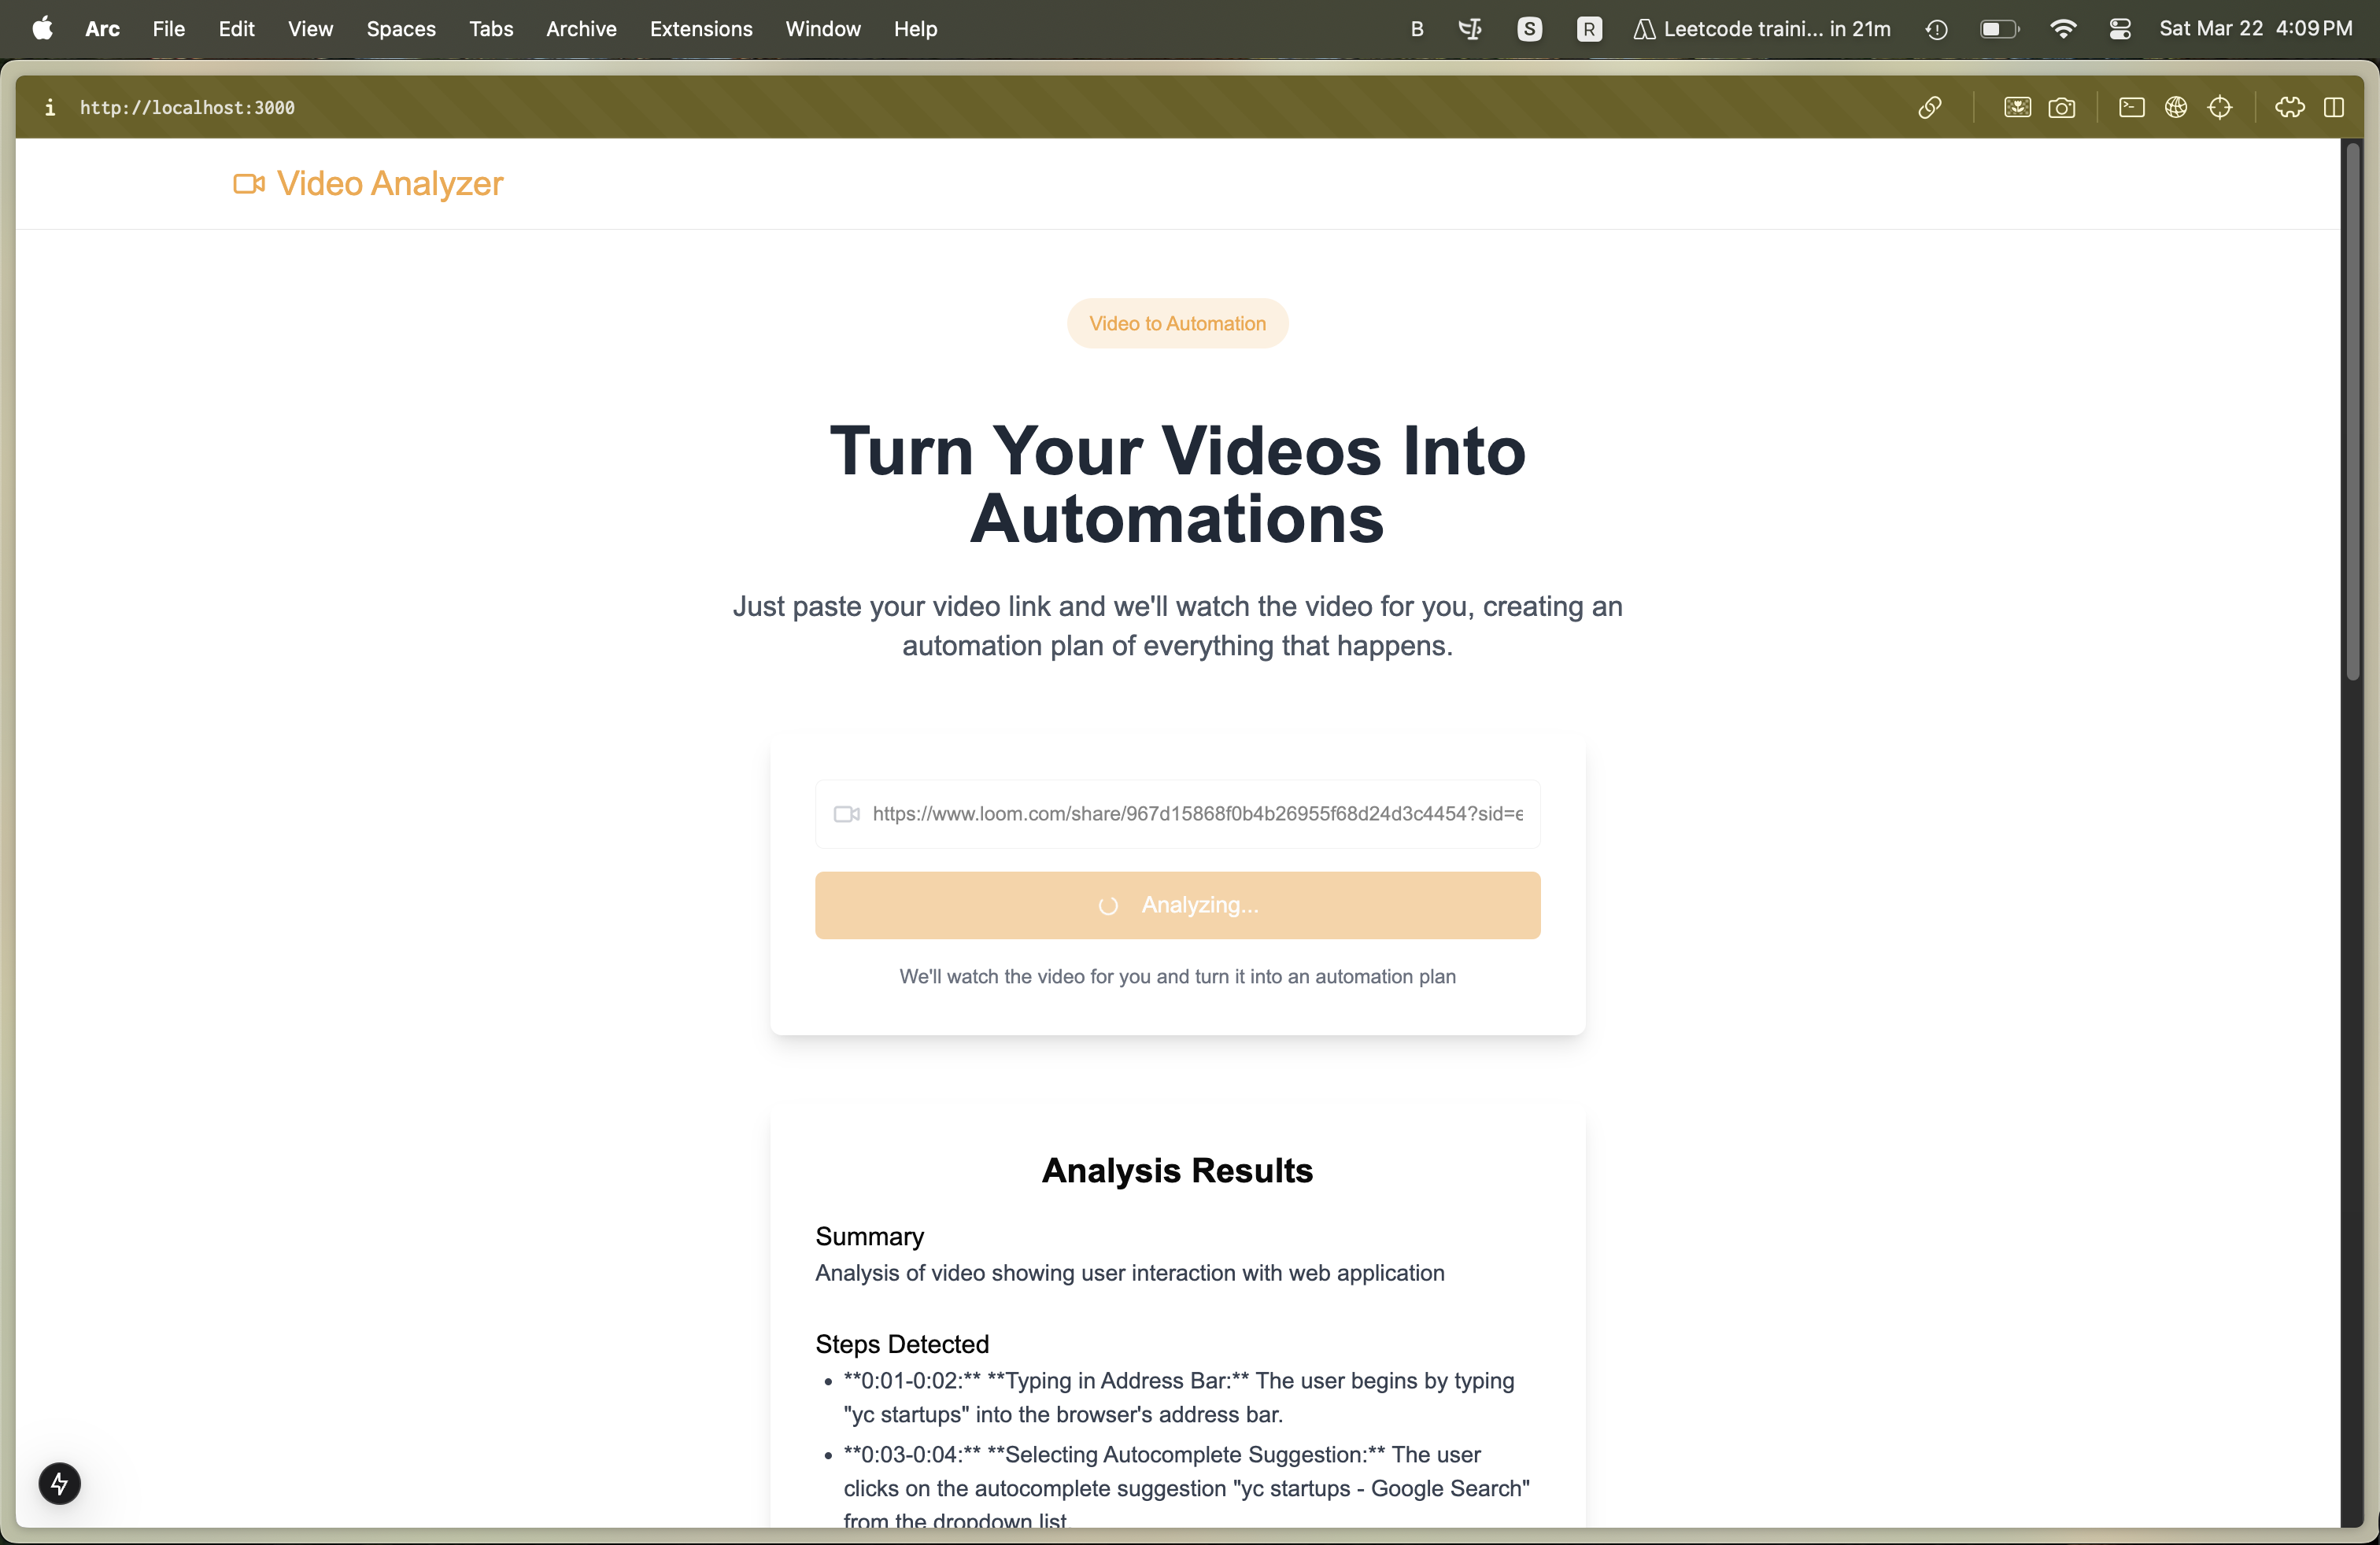The height and width of the screenshot is (1545, 2380).
Task: Open the terminal console icon
Action: (x=2131, y=108)
